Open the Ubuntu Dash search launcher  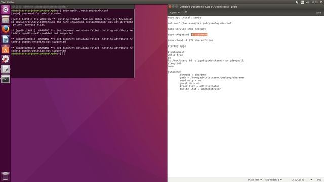[x=6, y=9]
